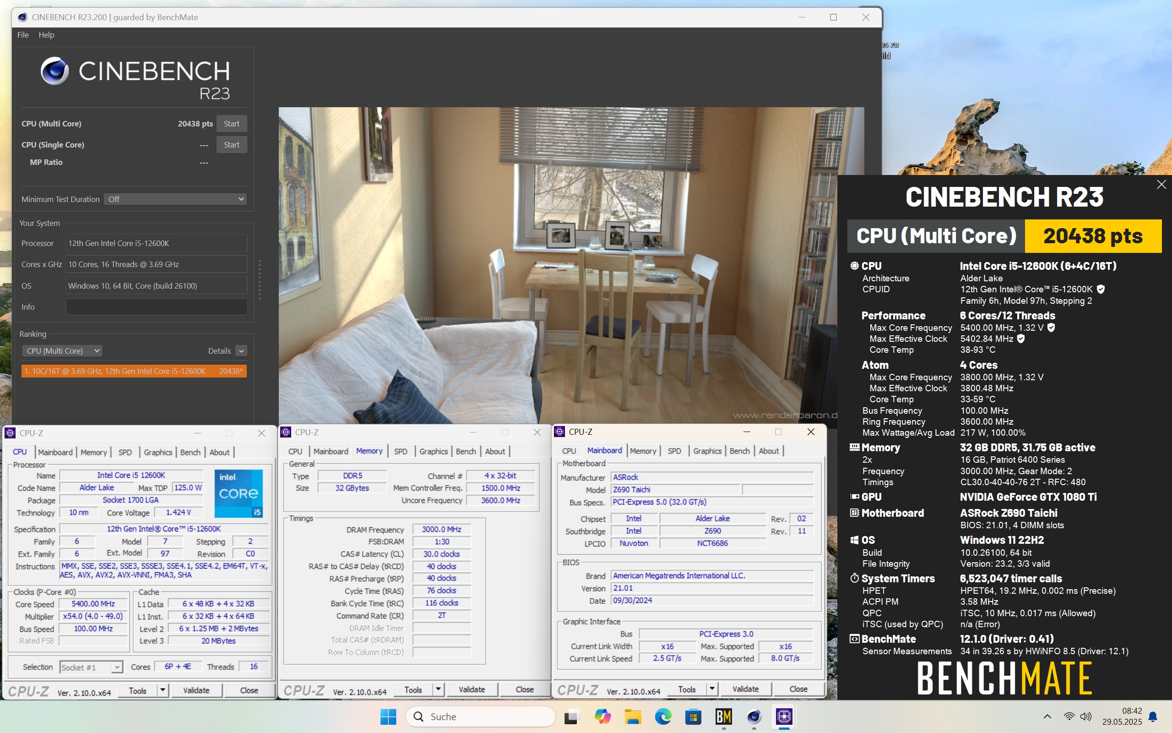This screenshot has width=1172, height=733.
Task: Open Tools dropdown arrow in Memory CPU-Z
Action: [x=438, y=689]
